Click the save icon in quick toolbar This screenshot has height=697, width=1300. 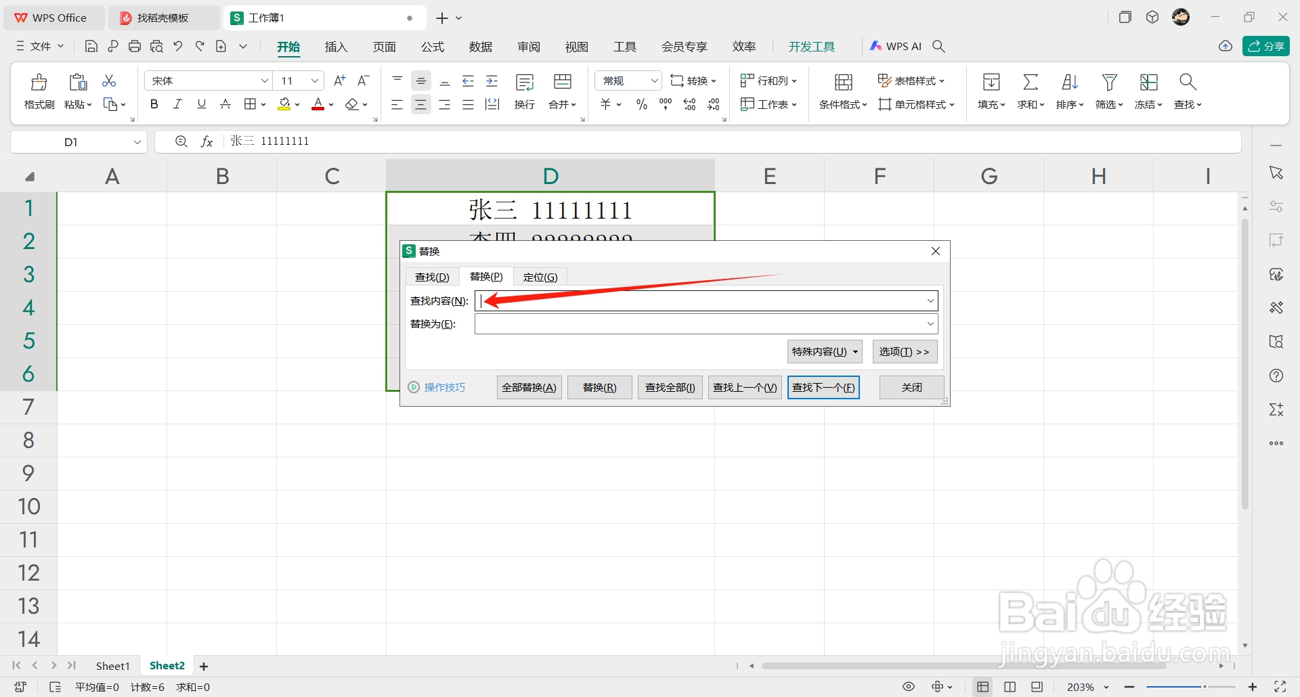(91, 47)
